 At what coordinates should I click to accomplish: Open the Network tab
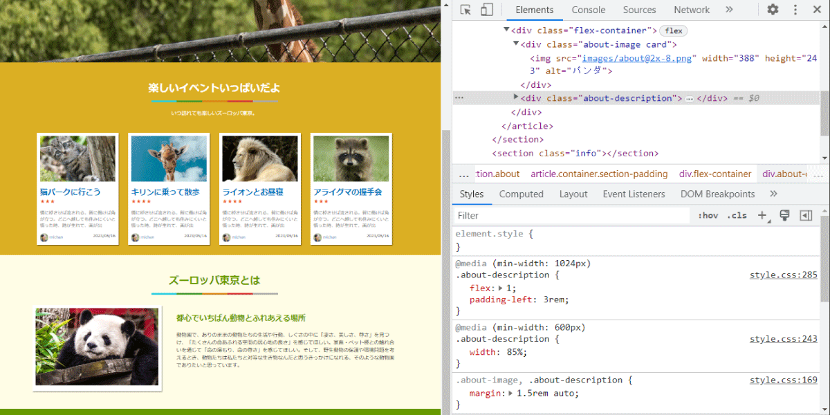tap(692, 10)
